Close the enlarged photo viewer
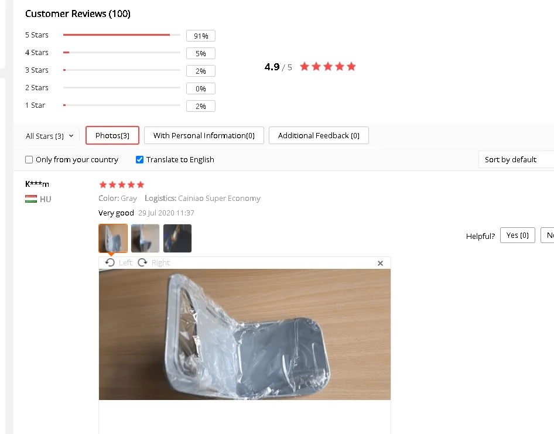 coord(380,264)
